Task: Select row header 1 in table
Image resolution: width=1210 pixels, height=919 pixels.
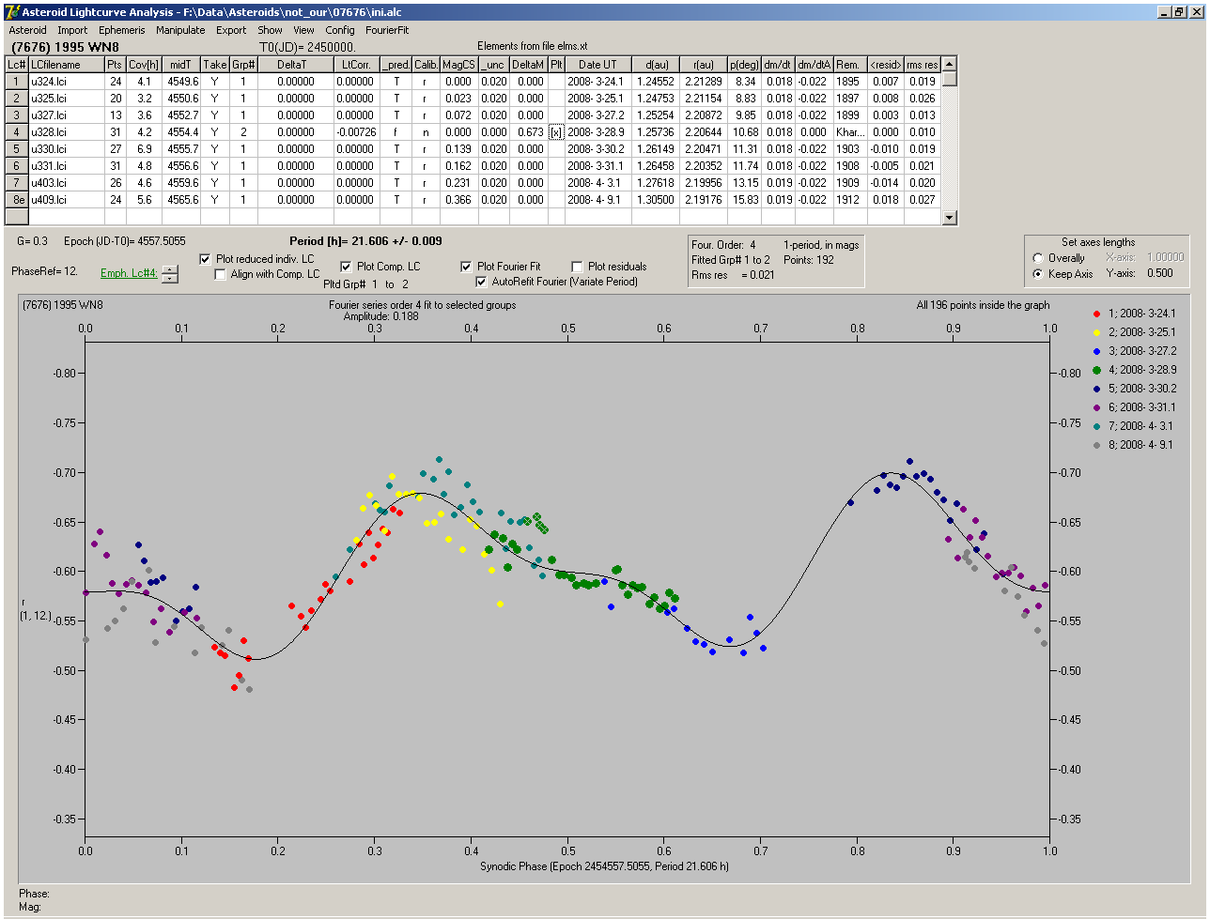Action: pos(16,82)
